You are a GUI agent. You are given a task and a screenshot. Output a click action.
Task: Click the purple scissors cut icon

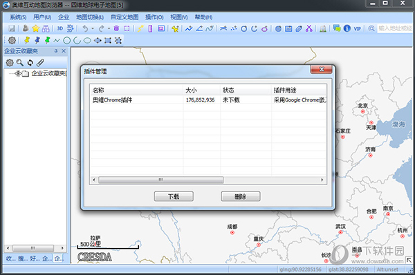point(309,28)
